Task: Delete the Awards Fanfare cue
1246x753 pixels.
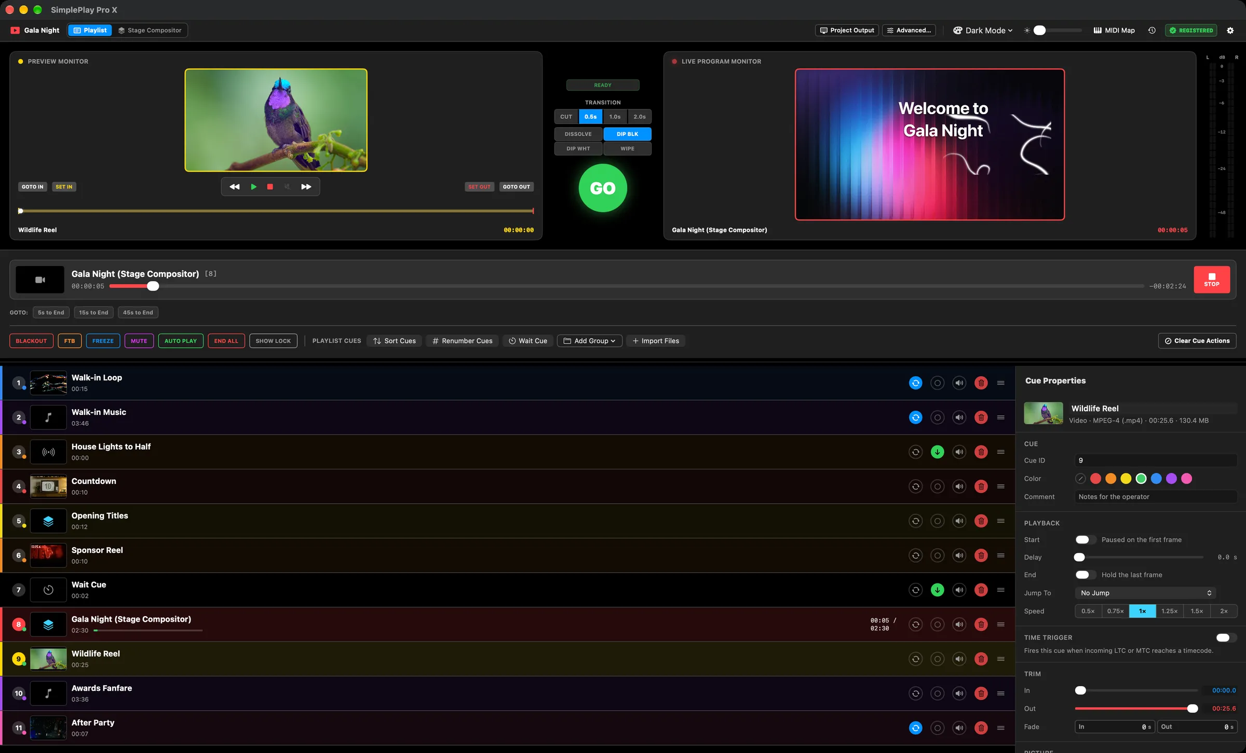Action: [981, 693]
